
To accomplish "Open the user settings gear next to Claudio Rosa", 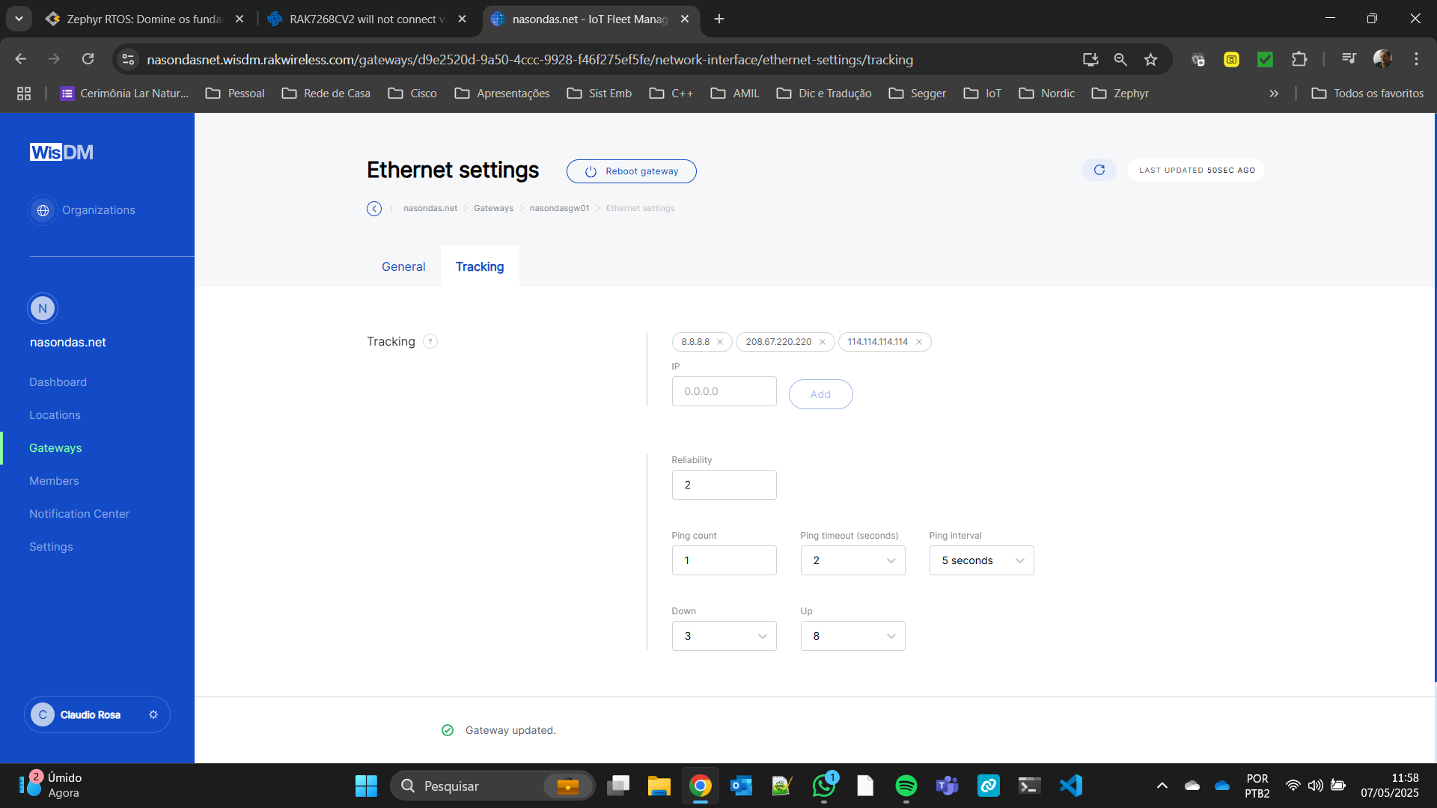I will 153,715.
